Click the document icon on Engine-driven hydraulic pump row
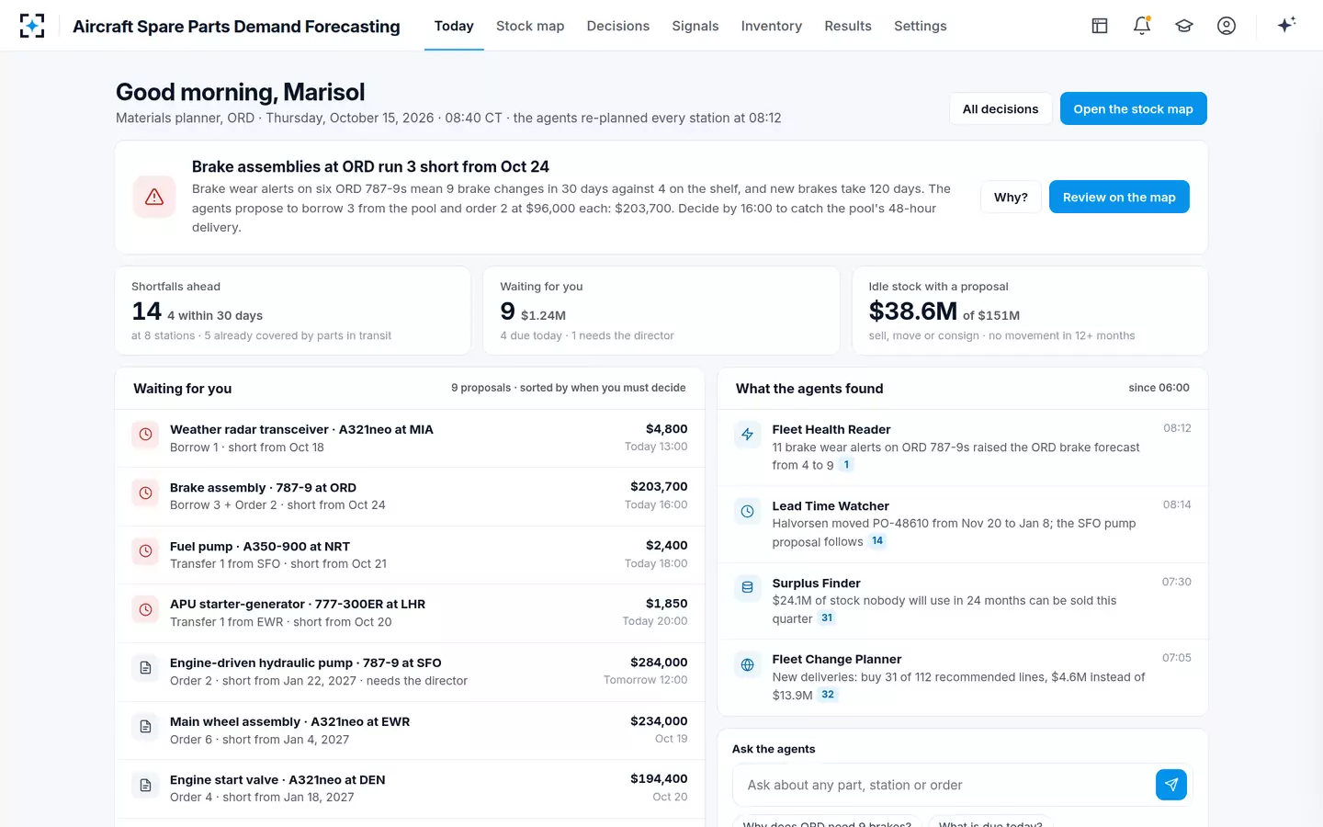This screenshot has height=827, width=1323. 145,668
